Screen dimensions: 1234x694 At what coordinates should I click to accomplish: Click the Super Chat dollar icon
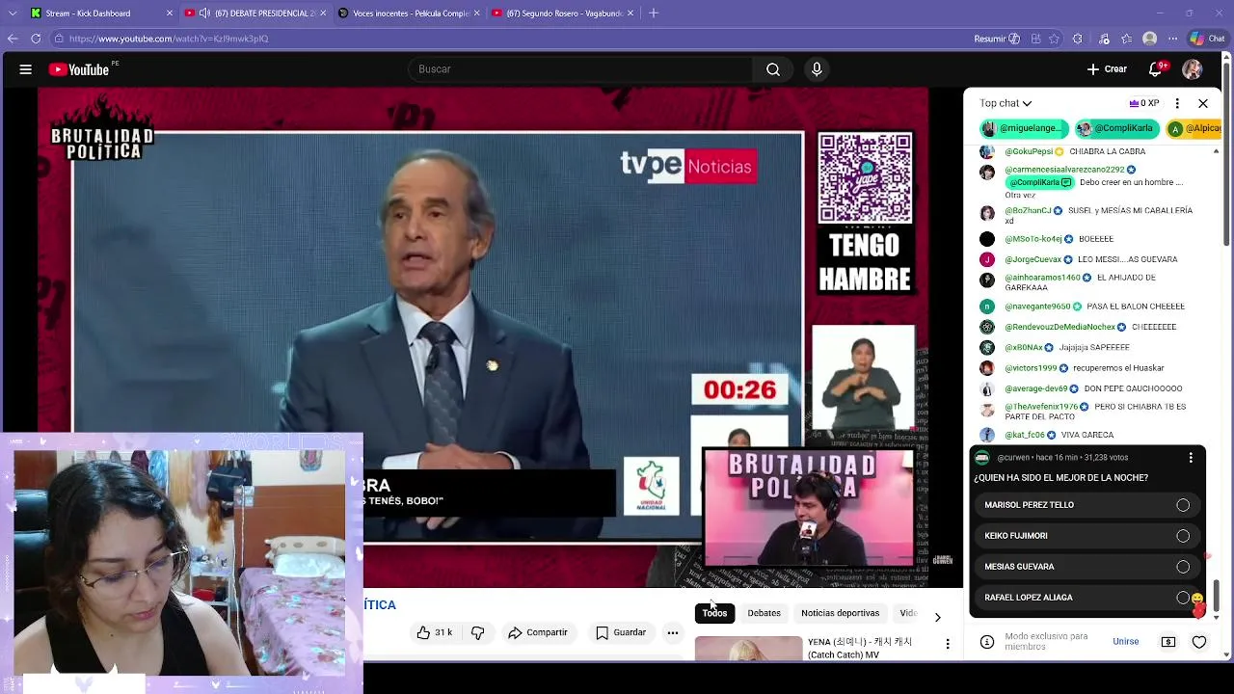tap(1168, 642)
